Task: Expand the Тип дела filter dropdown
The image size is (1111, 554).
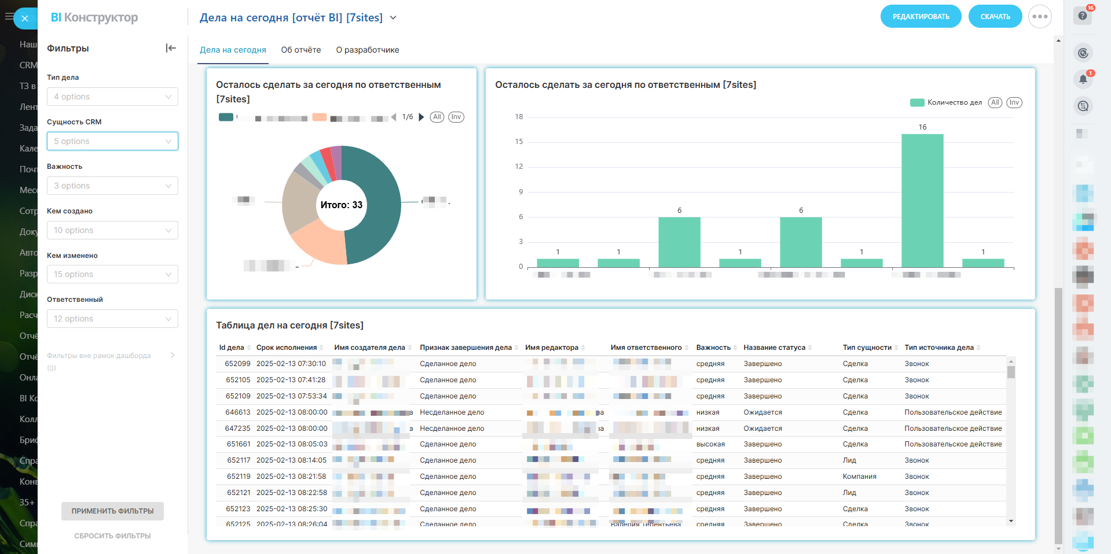Action: [112, 97]
